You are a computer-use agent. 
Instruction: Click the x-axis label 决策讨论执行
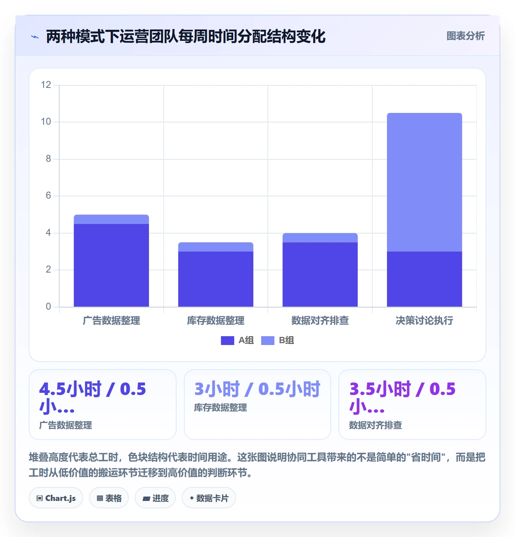(x=425, y=321)
